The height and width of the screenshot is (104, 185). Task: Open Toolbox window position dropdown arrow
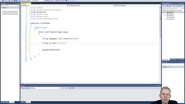coord(15,3)
